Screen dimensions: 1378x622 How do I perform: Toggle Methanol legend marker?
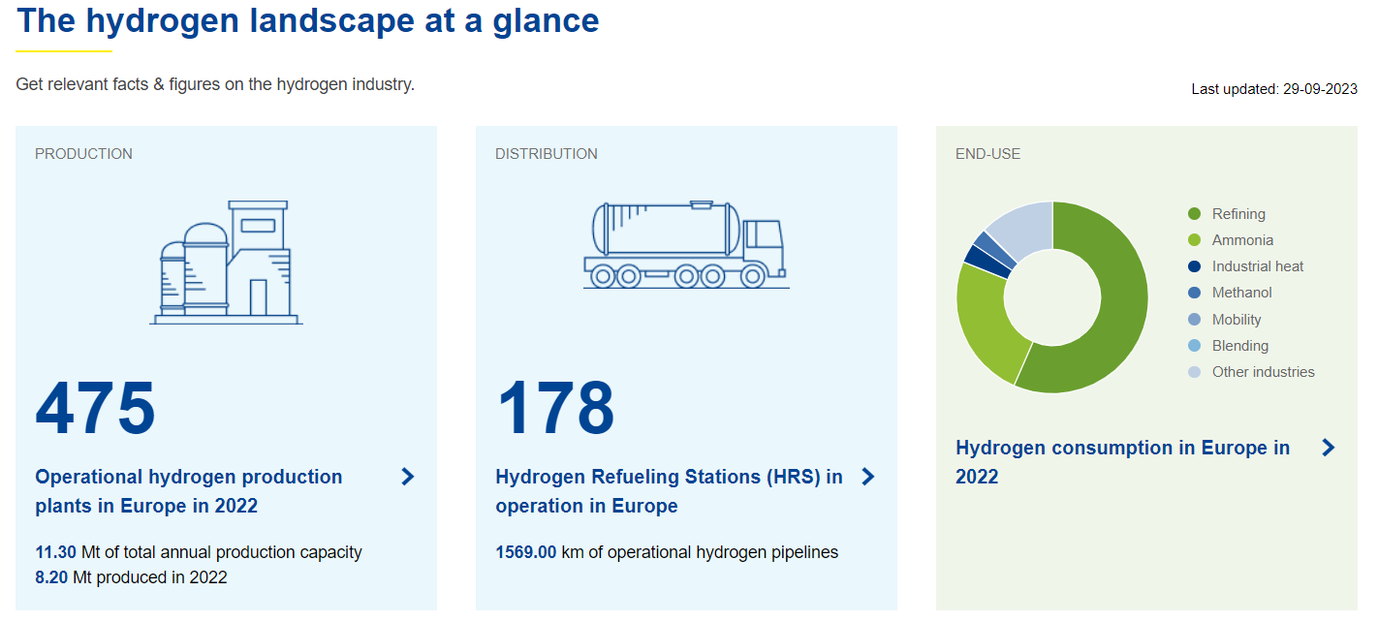point(1194,293)
